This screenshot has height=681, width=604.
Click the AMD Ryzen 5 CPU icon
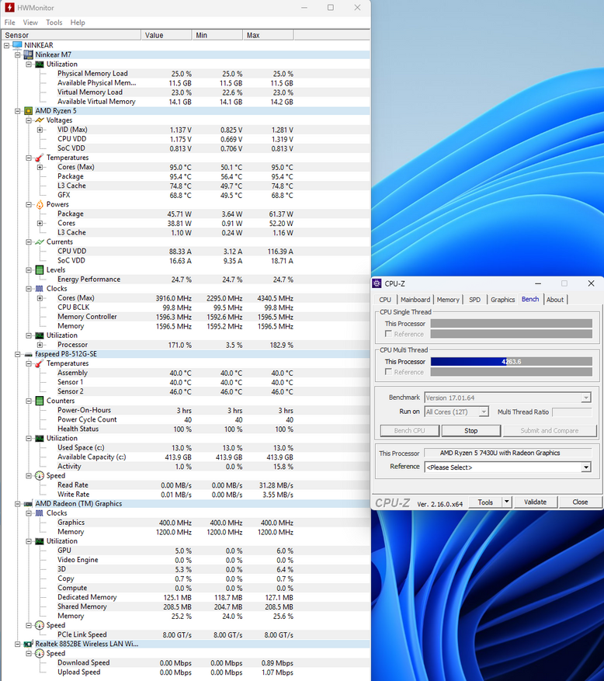28,111
